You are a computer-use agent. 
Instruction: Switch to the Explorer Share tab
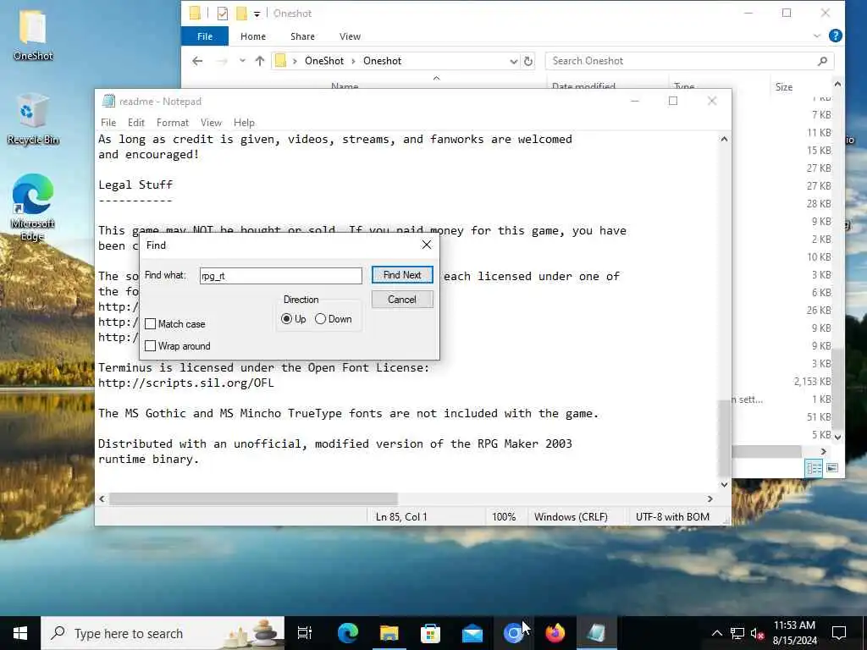302,36
